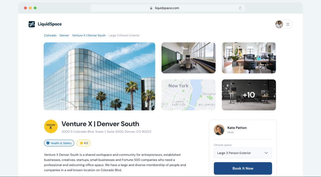Image resolution: width=321 pixels, height=177 pixels.
Task: Click the shield icon on Health & Safety
Action: click(x=48, y=143)
